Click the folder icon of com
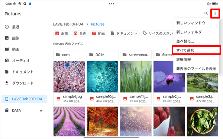This screenshot has height=139, width=223. (58, 54)
